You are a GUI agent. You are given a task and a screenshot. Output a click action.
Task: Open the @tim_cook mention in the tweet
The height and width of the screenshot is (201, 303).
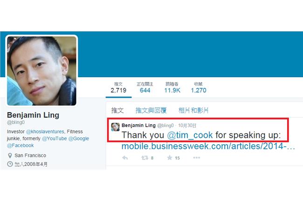coord(190,135)
